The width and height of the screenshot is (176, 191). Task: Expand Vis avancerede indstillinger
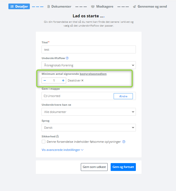63,150
